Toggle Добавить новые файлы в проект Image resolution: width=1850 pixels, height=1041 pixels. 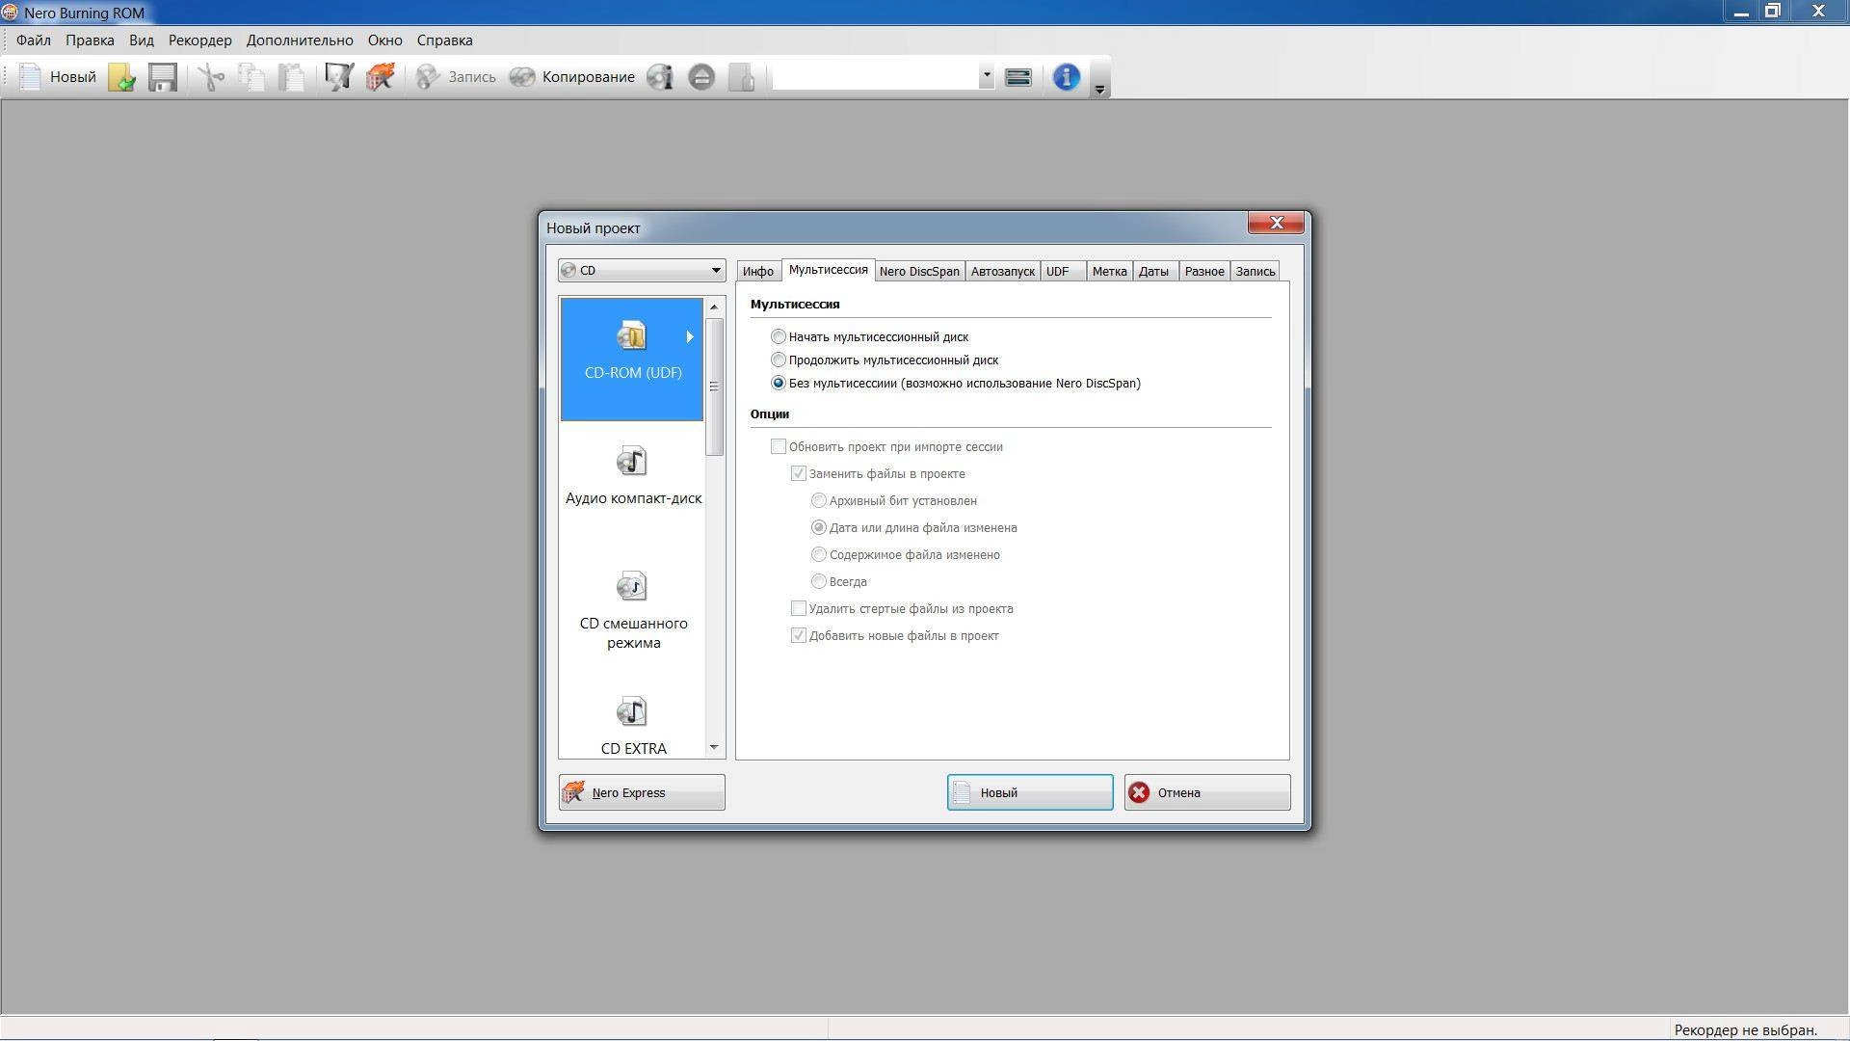895,635
